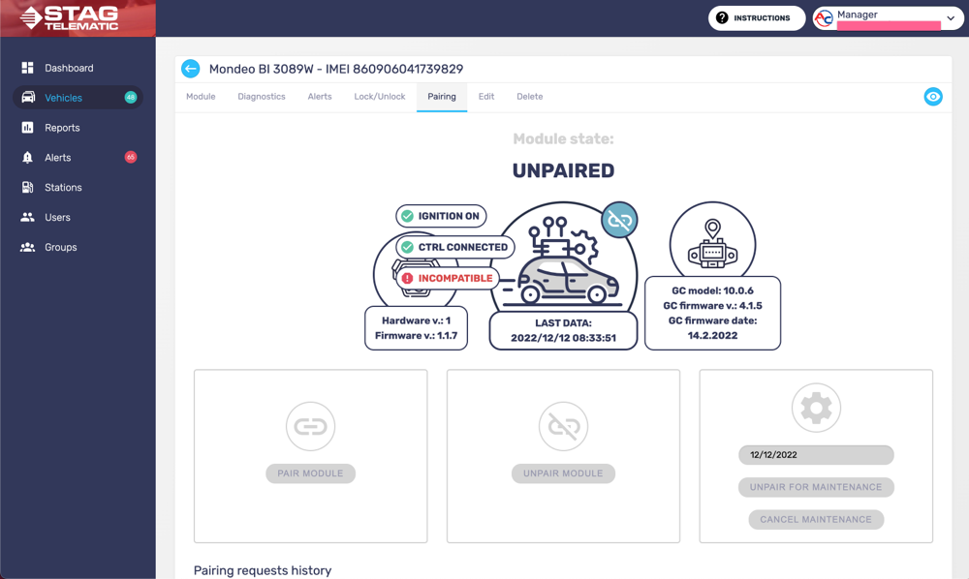This screenshot has width=969, height=579.
Task: Click the Users people icon
Action: 27,217
